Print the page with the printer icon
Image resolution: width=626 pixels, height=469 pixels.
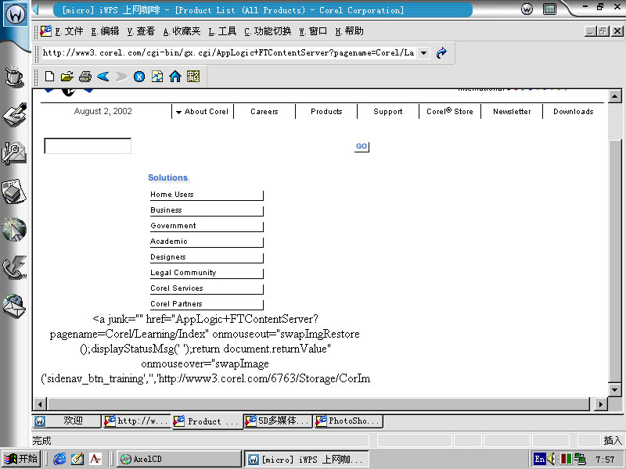click(85, 76)
